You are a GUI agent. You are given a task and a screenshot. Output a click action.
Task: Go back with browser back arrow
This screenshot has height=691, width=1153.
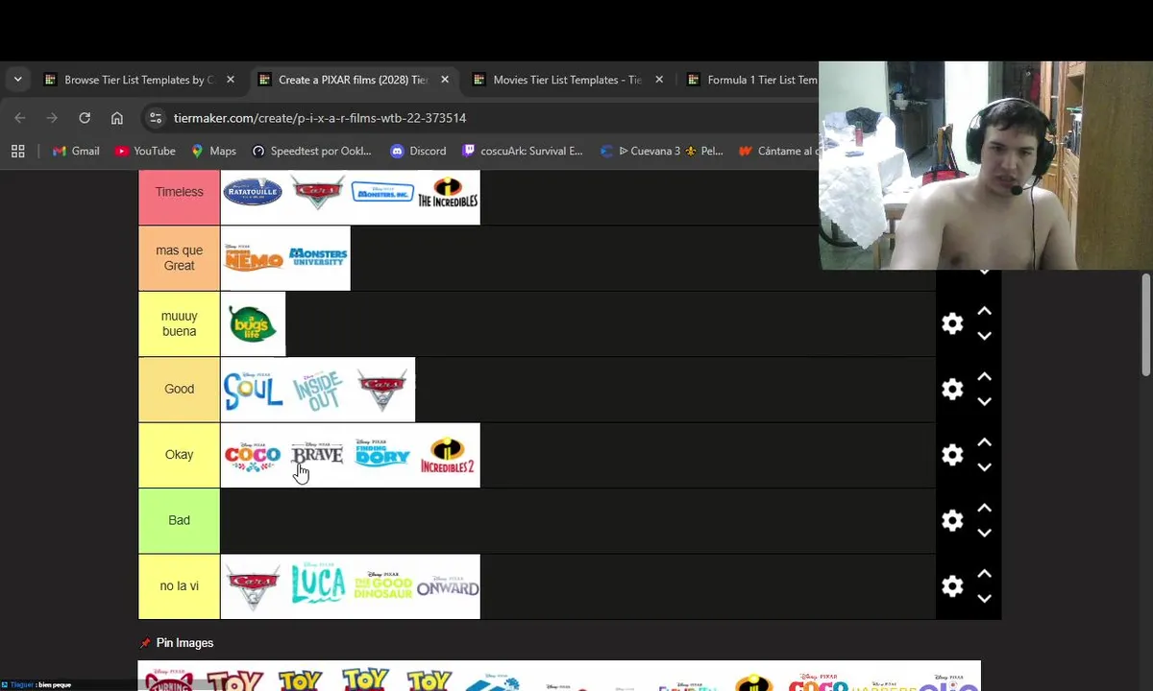click(x=20, y=118)
